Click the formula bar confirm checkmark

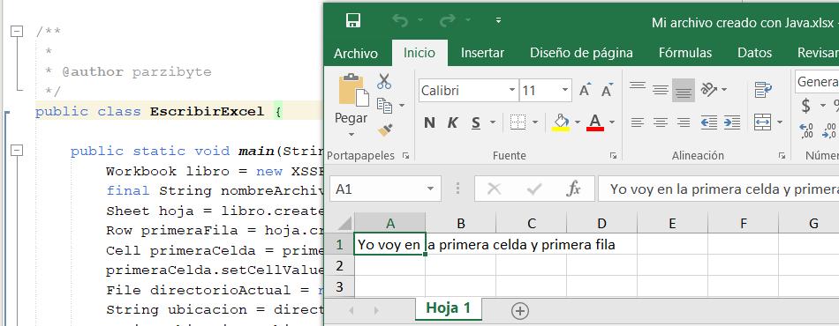(534, 189)
